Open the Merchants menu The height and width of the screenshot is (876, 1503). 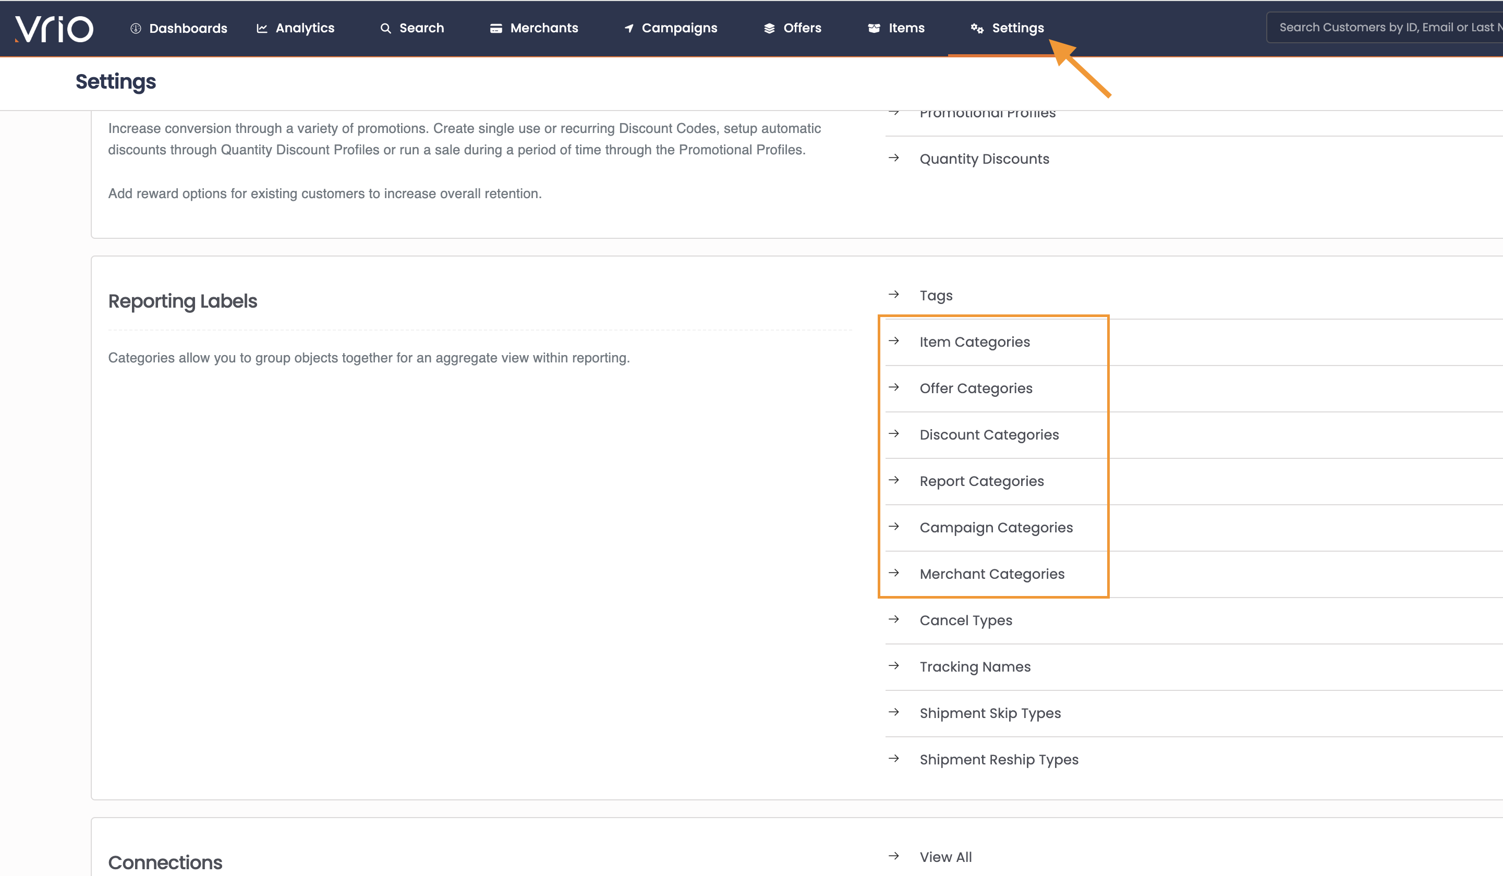pos(534,28)
